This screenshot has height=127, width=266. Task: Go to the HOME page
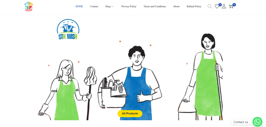coord(79,6)
